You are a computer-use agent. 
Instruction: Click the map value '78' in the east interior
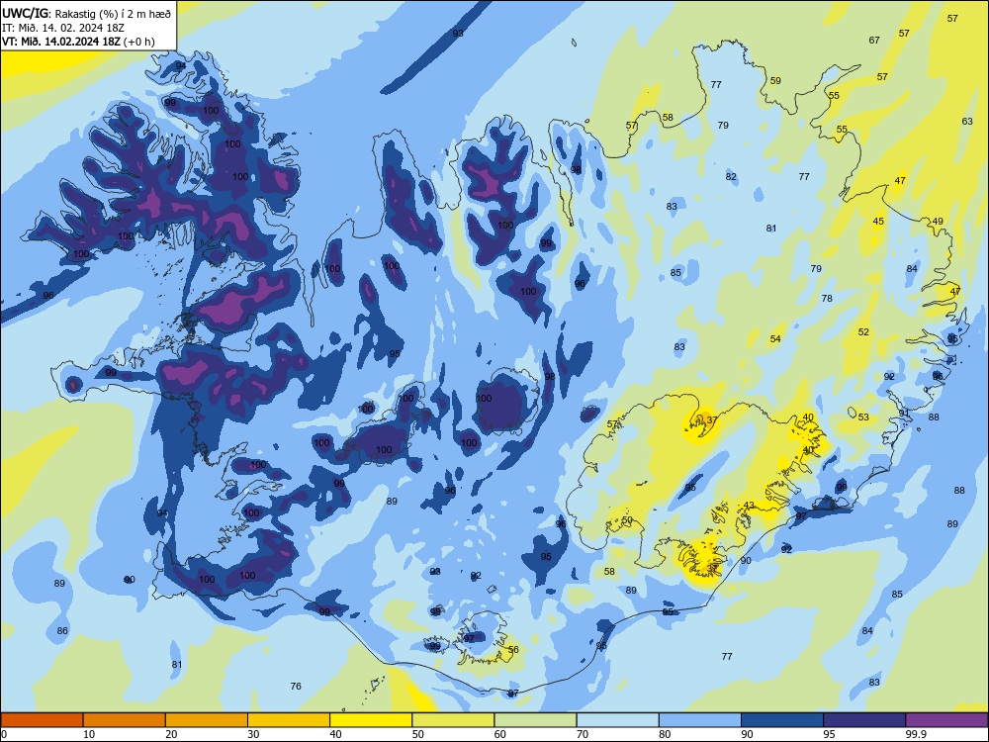[x=827, y=299]
